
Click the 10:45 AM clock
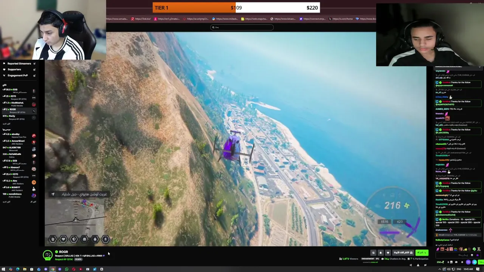tap(468, 269)
